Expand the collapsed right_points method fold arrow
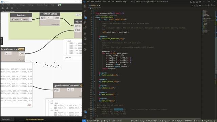The height and width of the screenshot is (122, 217). 94,82
